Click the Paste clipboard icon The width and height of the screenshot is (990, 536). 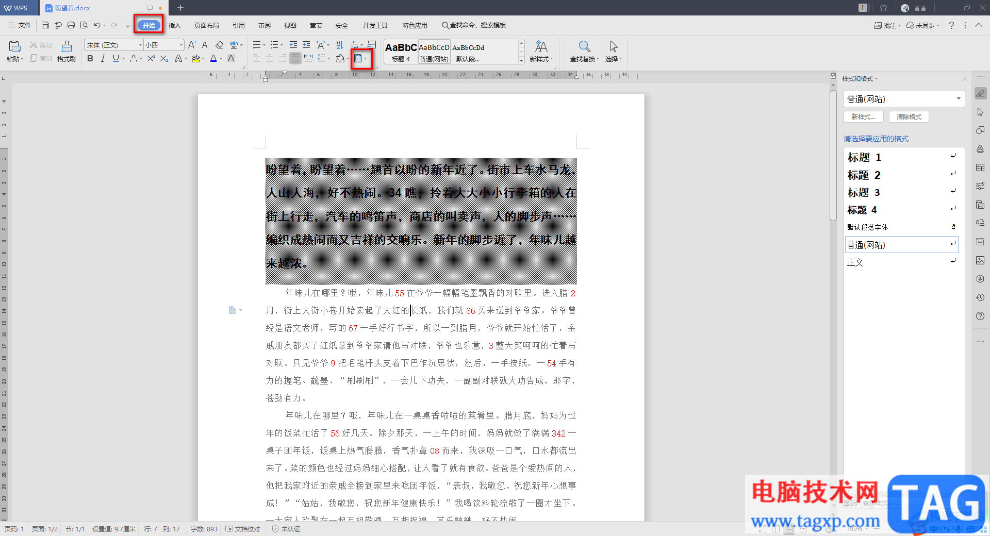pyautogui.click(x=14, y=46)
